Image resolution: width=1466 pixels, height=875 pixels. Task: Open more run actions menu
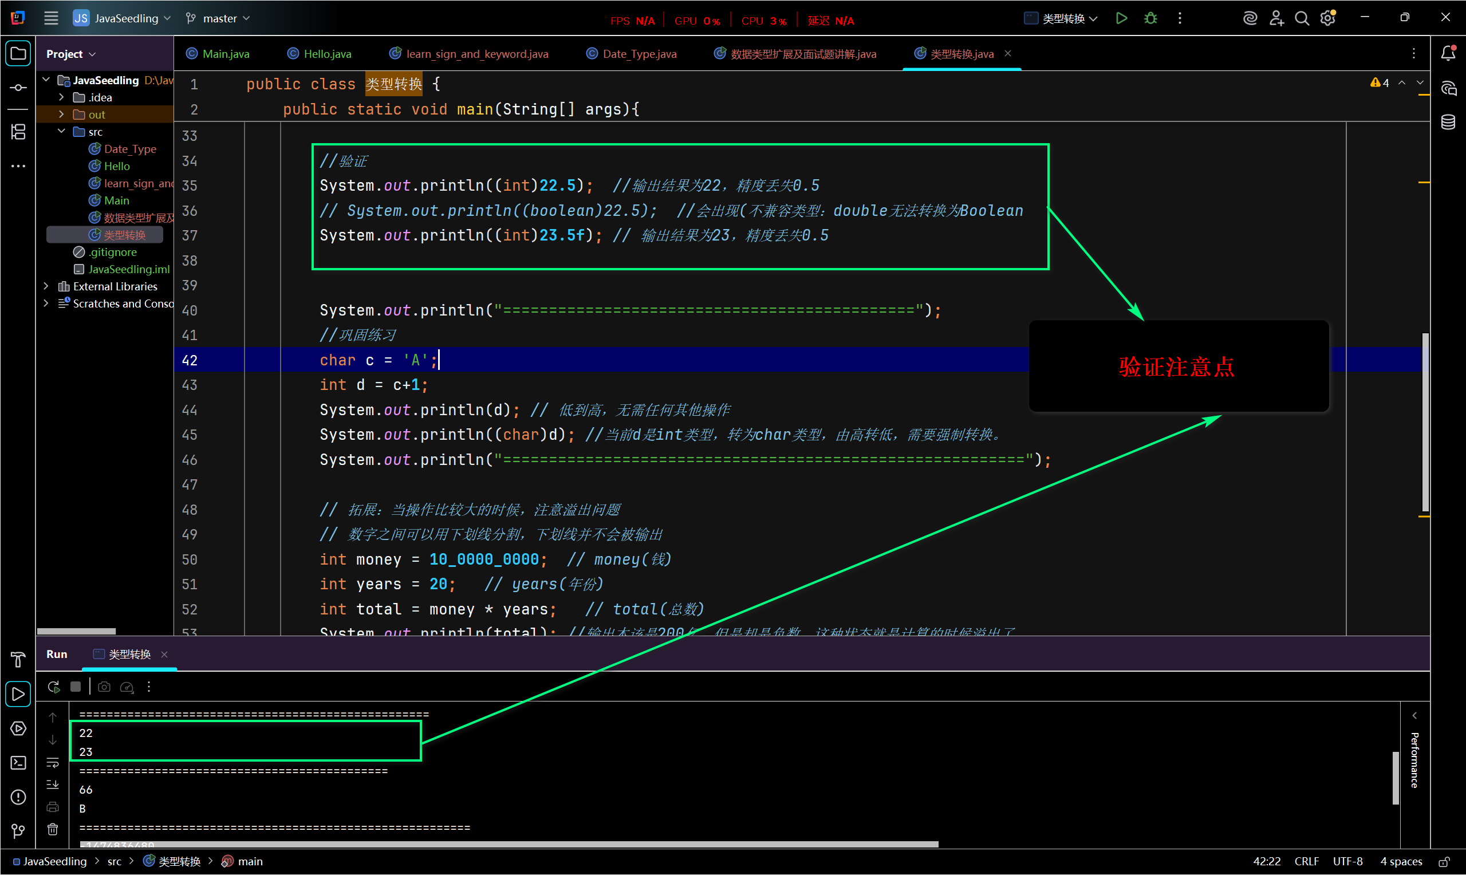pos(1180,18)
